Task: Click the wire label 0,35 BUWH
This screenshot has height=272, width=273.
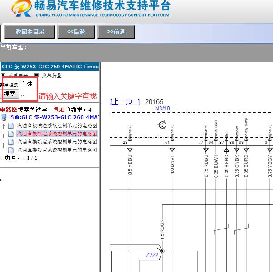Action: [216, 166]
